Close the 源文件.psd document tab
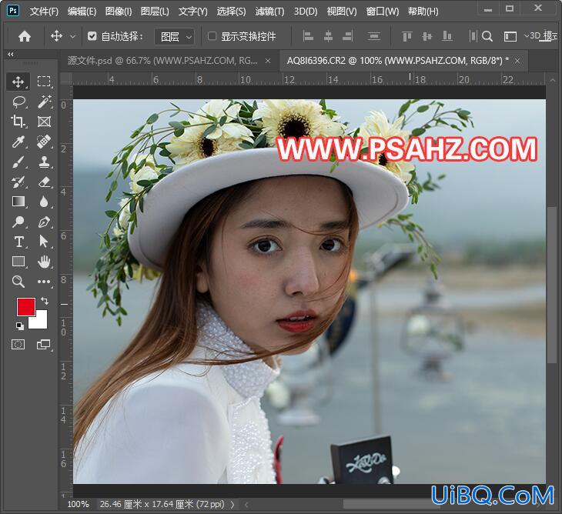Image resolution: width=562 pixels, height=514 pixels. 268,62
